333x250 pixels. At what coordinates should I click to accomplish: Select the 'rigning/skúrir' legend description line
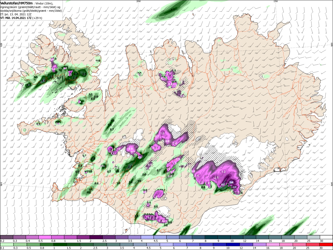(31, 7)
